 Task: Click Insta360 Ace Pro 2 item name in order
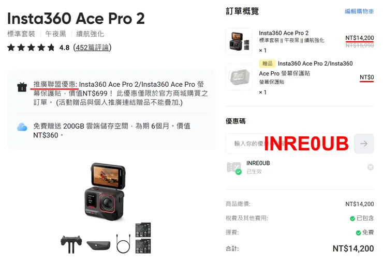284,33
